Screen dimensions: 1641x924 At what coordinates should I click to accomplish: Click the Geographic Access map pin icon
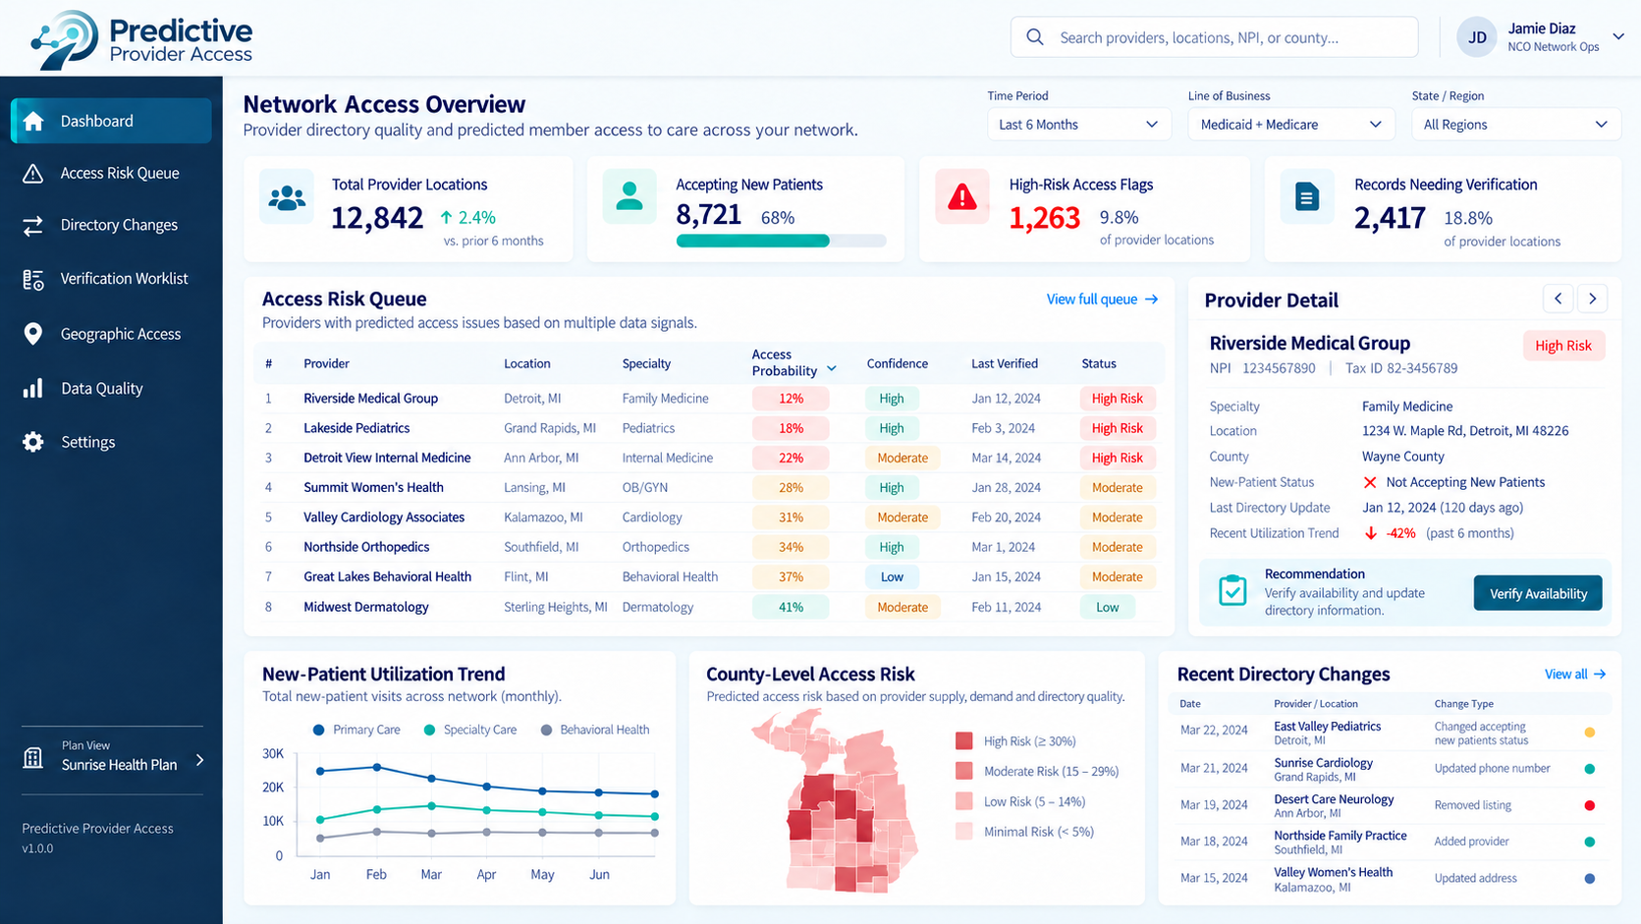pos(33,334)
